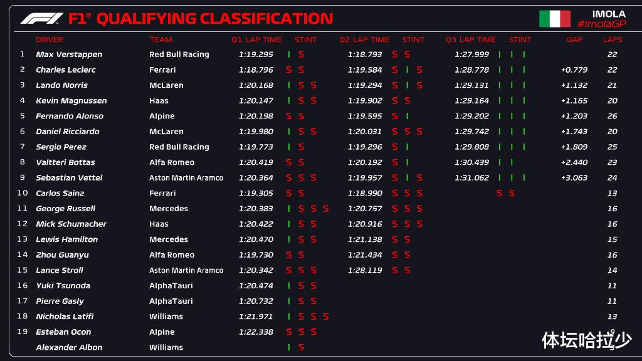642x361 pixels.
Task: Select Max Verstappen's driver name
Action: (x=69, y=55)
